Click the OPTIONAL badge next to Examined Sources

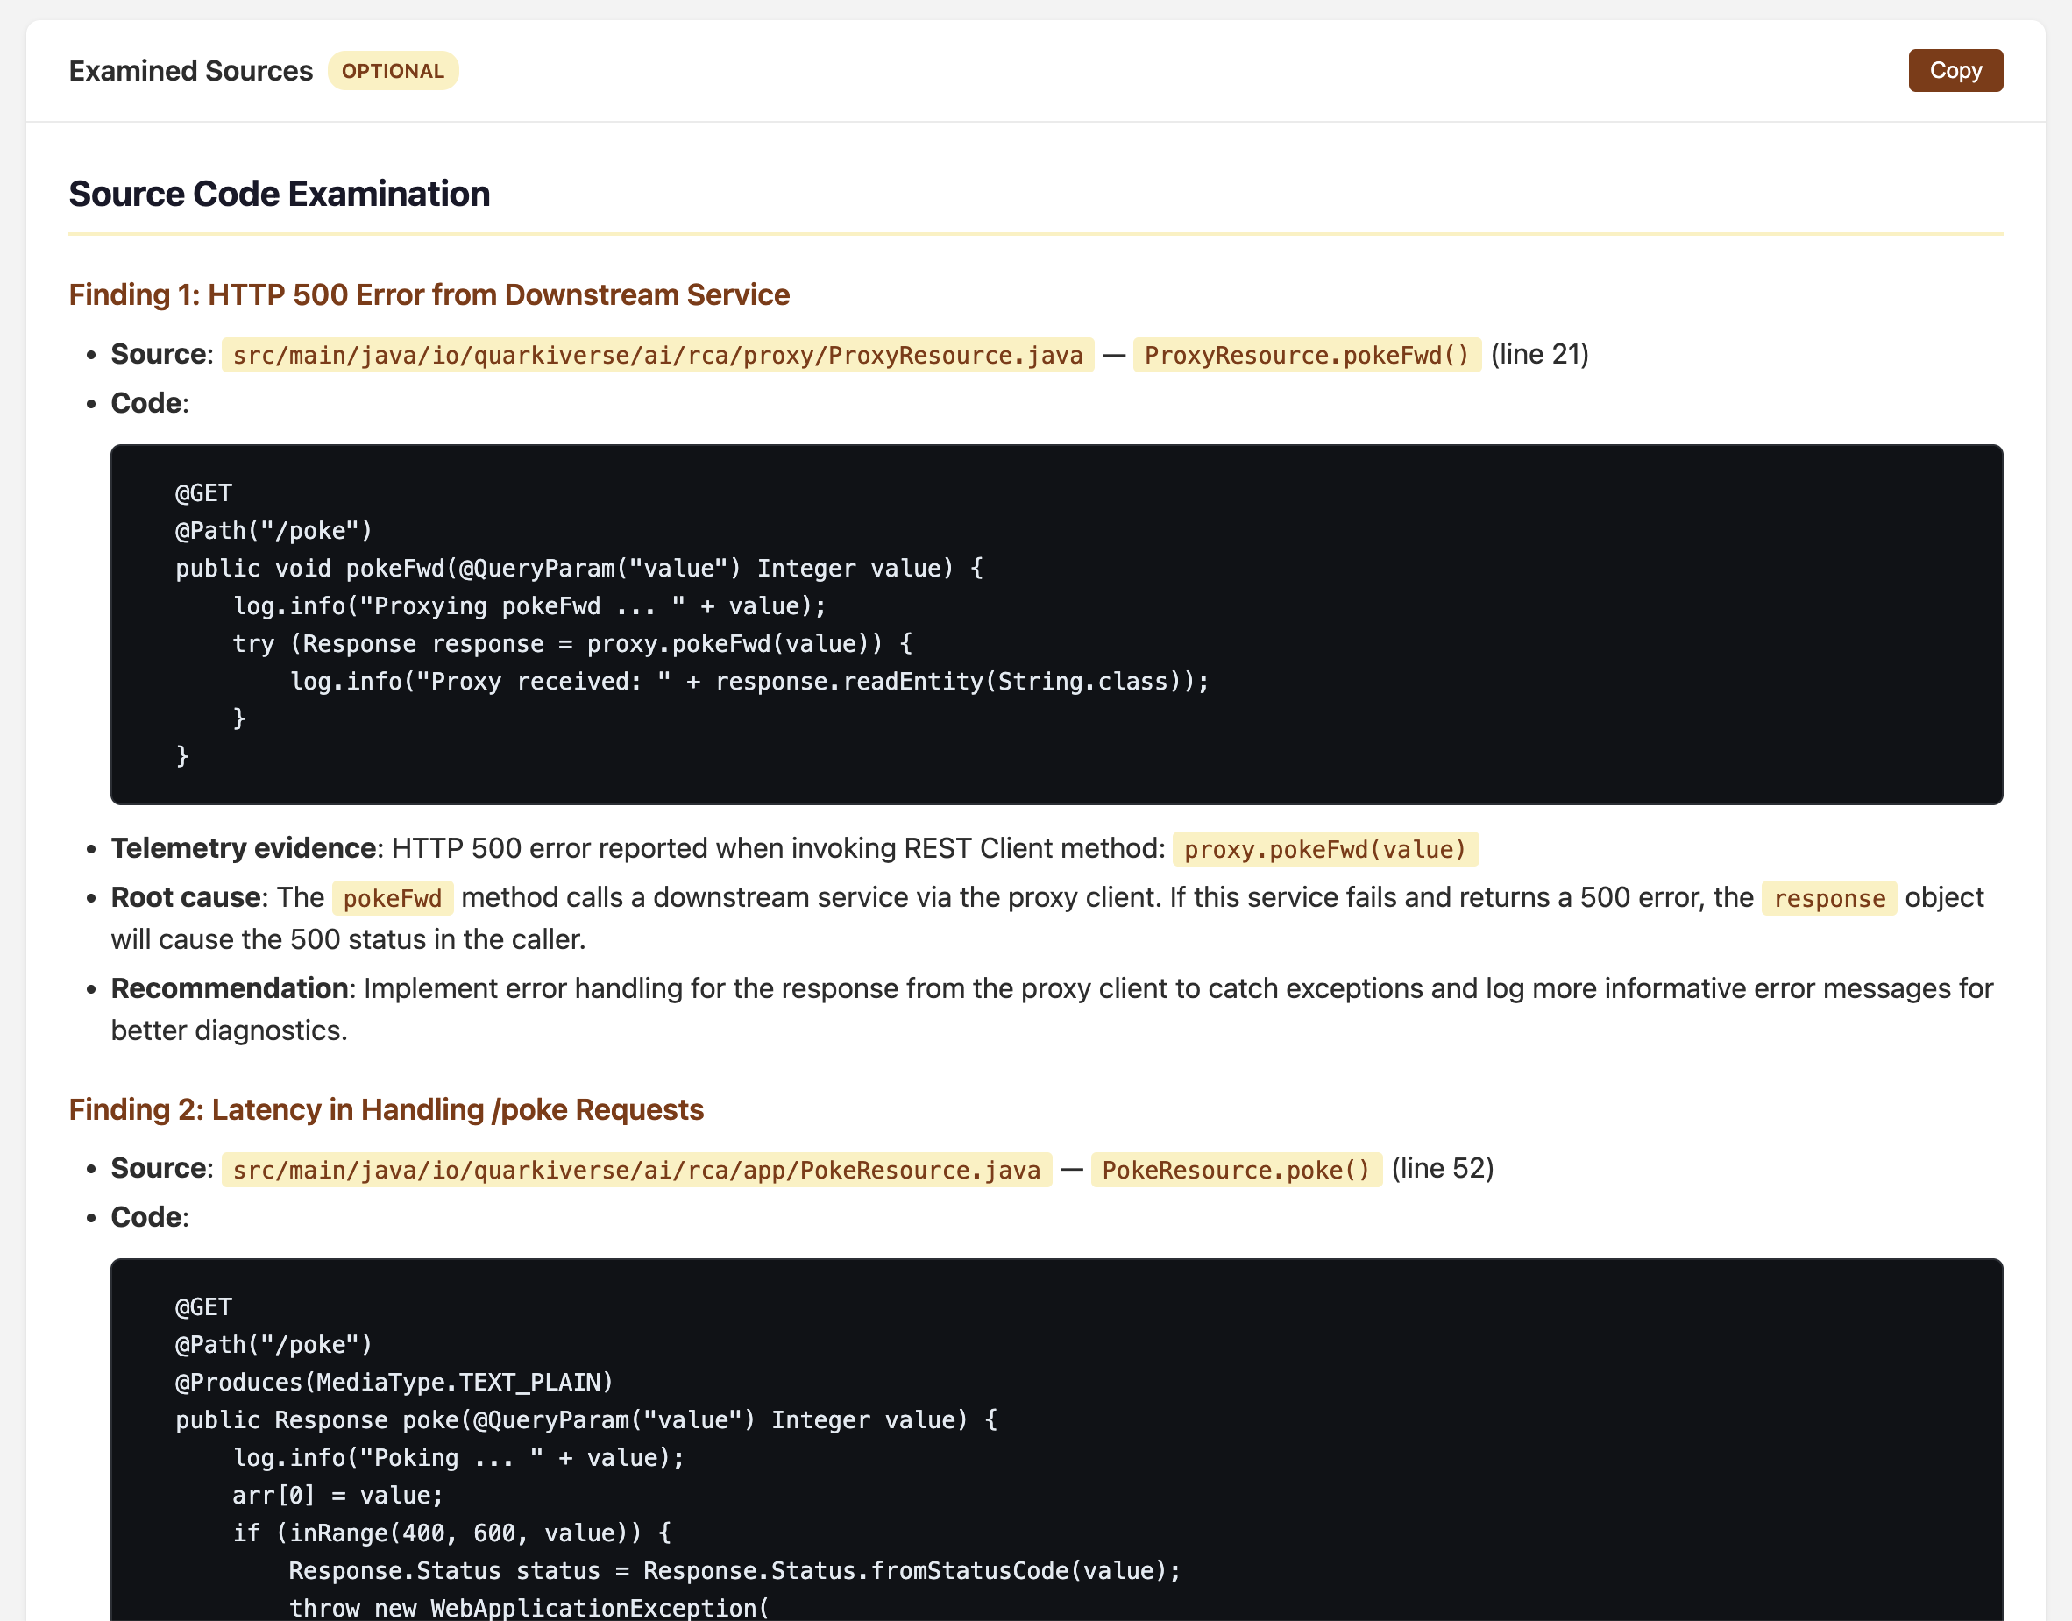[393, 71]
